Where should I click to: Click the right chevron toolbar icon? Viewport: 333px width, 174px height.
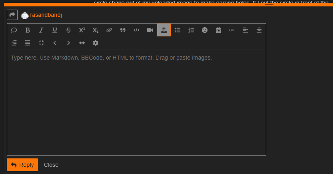68,43
